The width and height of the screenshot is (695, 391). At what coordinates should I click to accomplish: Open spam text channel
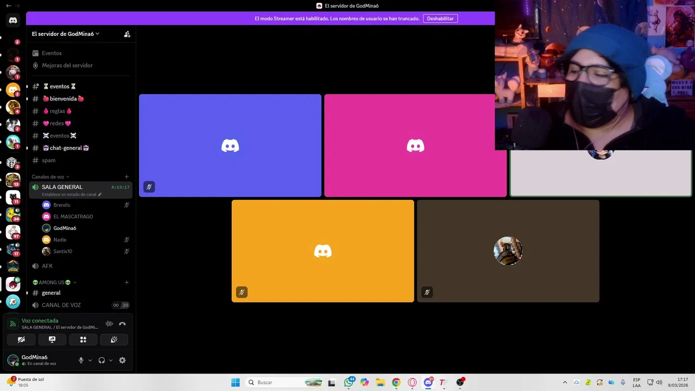[48, 160]
